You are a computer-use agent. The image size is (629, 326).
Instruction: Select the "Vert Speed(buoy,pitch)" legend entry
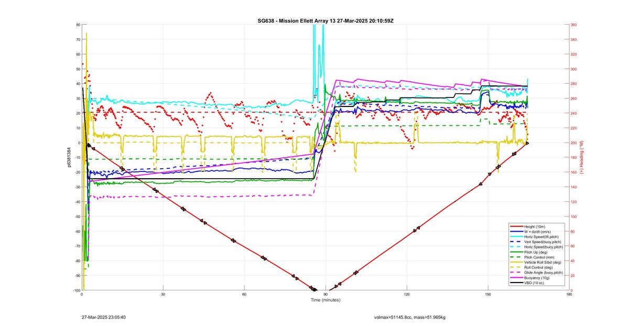(543, 242)
